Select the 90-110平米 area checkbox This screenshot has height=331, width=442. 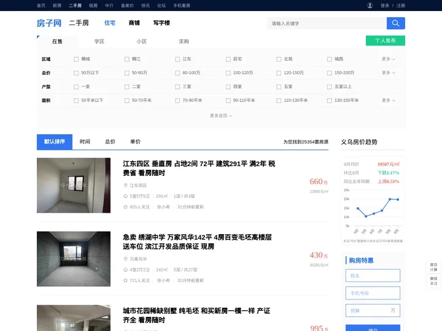point(228,101)
